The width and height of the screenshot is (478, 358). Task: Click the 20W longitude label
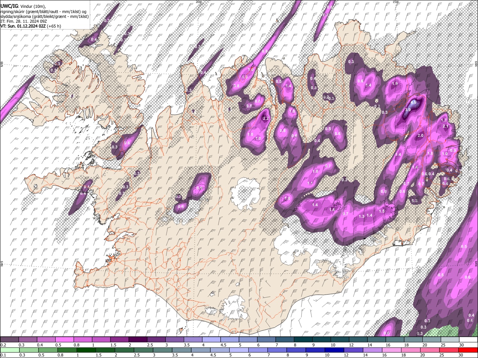pos(199,2)
